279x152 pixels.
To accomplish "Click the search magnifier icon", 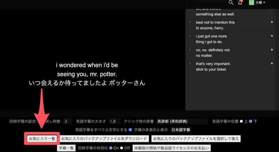I will pyautogui.click(x=231, y=2).
